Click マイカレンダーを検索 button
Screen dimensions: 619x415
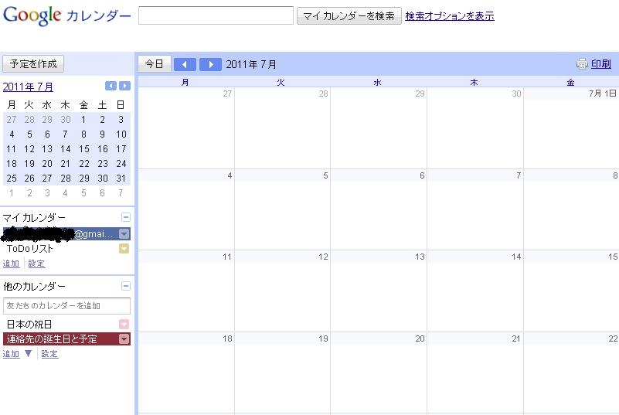[x=349, y=15]
